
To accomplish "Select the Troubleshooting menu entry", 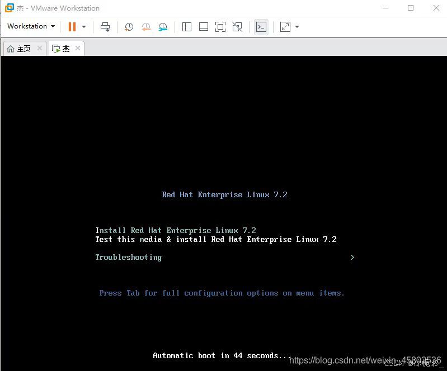I will [x=128, y=257].
